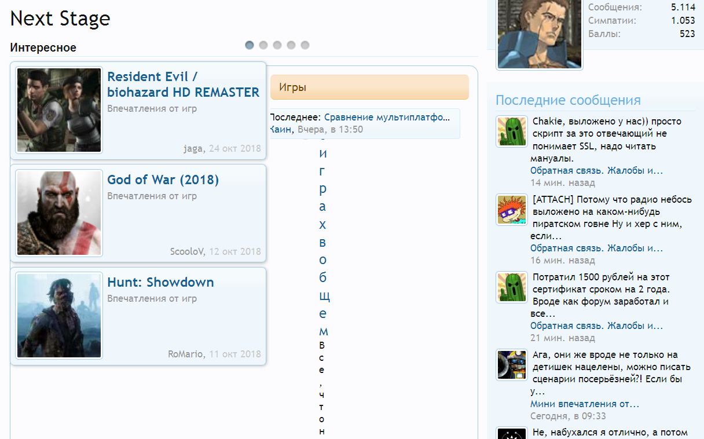Click the 'Интересное' section heading

(x=43, y=47)
